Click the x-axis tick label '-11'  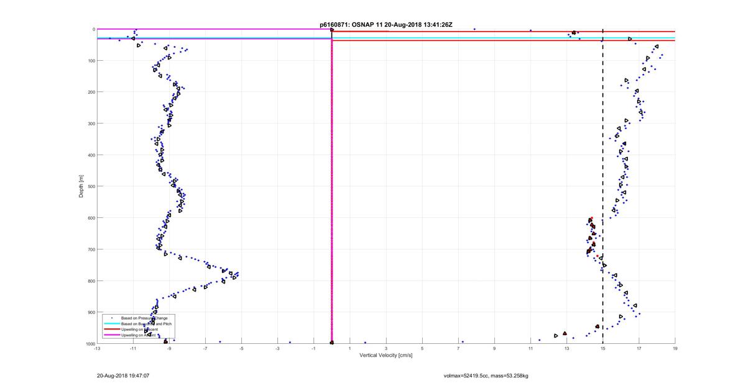[x=133, y=349]
